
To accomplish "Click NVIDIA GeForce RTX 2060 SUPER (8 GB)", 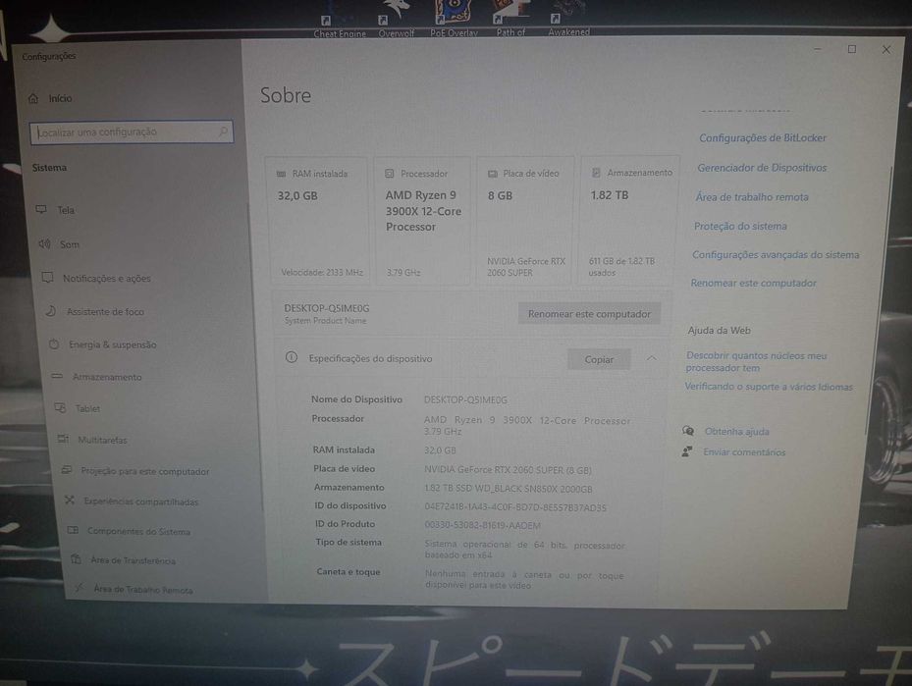I will pyautogui.click(x=508, y=470).
